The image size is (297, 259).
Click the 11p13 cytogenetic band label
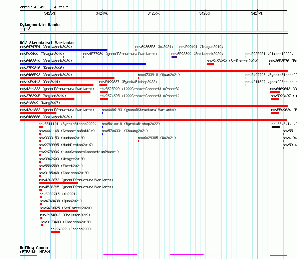pos(25,29)
